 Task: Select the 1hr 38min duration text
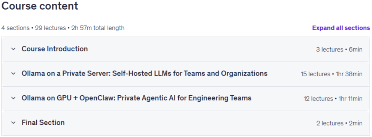(349, 74)
